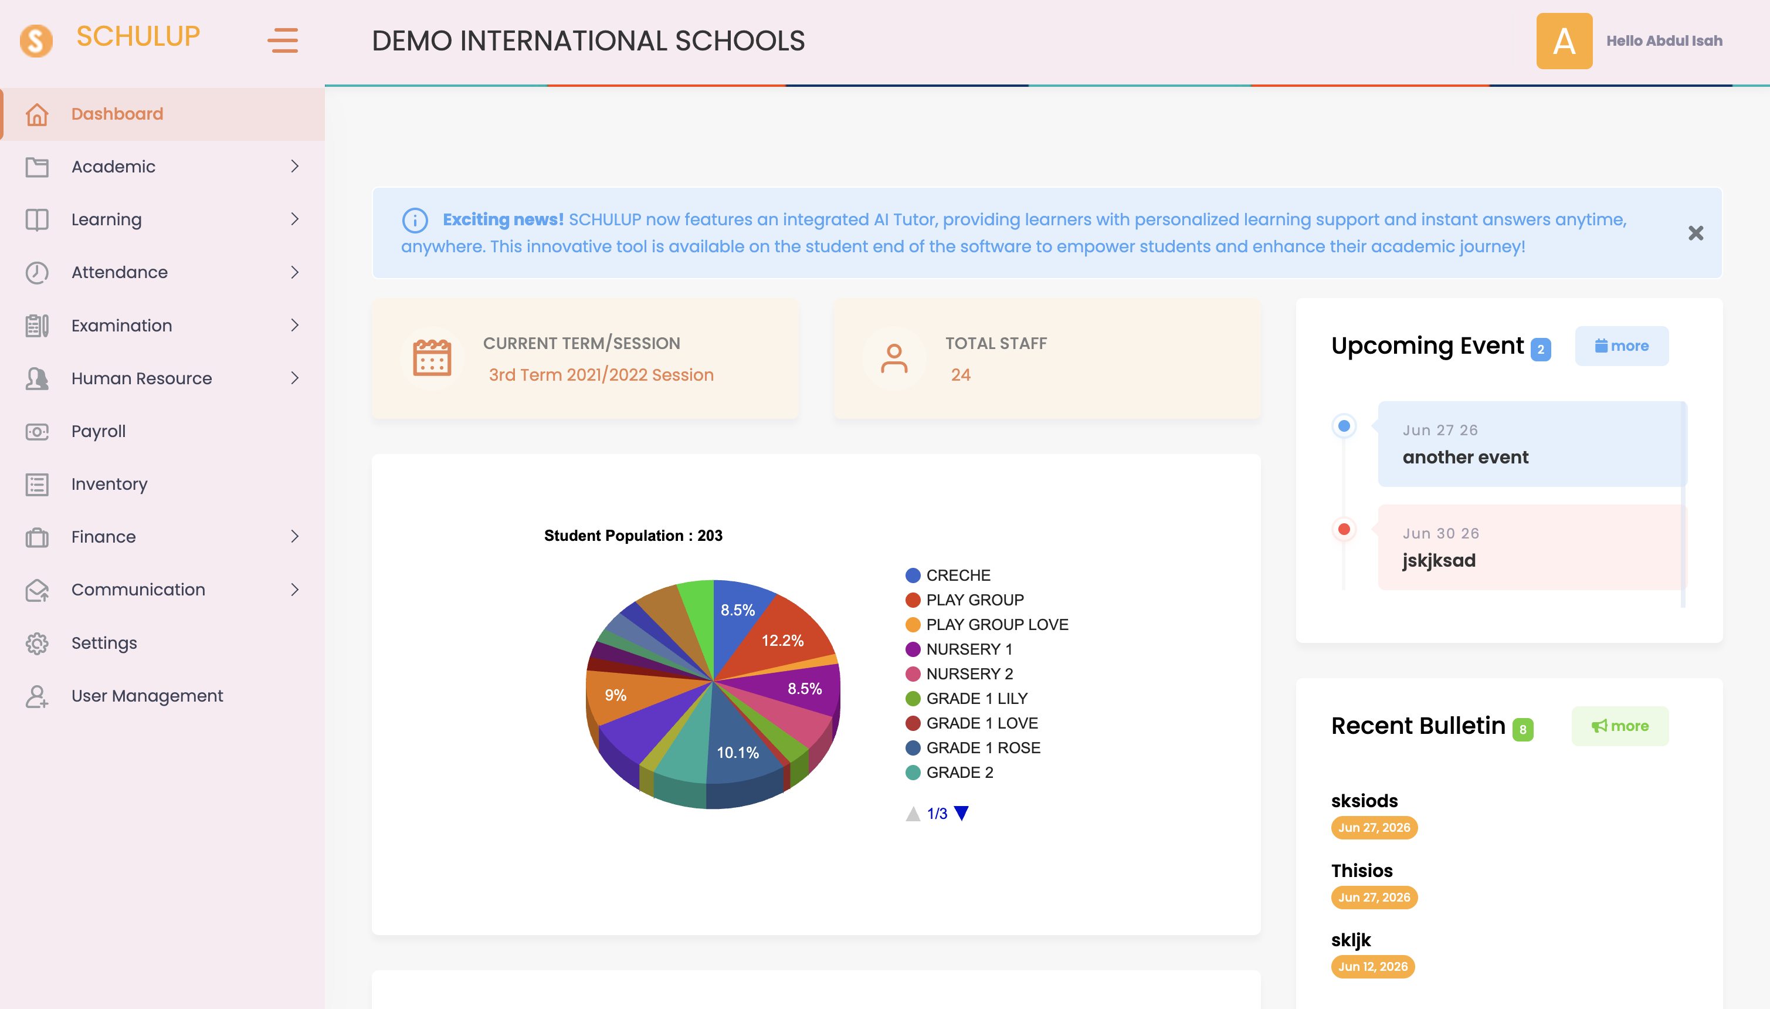Open the Settings menu item

(x=162, y=643)
